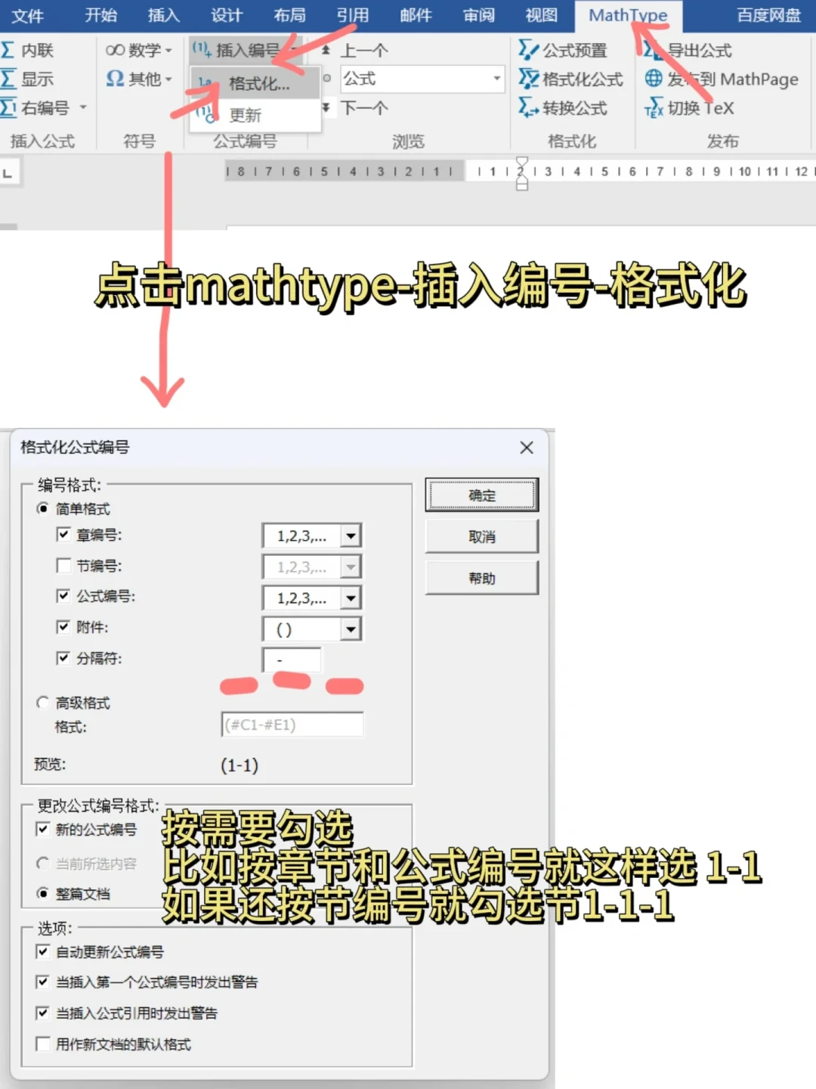Switch to the 审阅 tab

(x=478, y=15)
